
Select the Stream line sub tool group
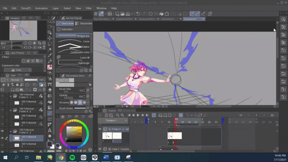click(84, 23)
